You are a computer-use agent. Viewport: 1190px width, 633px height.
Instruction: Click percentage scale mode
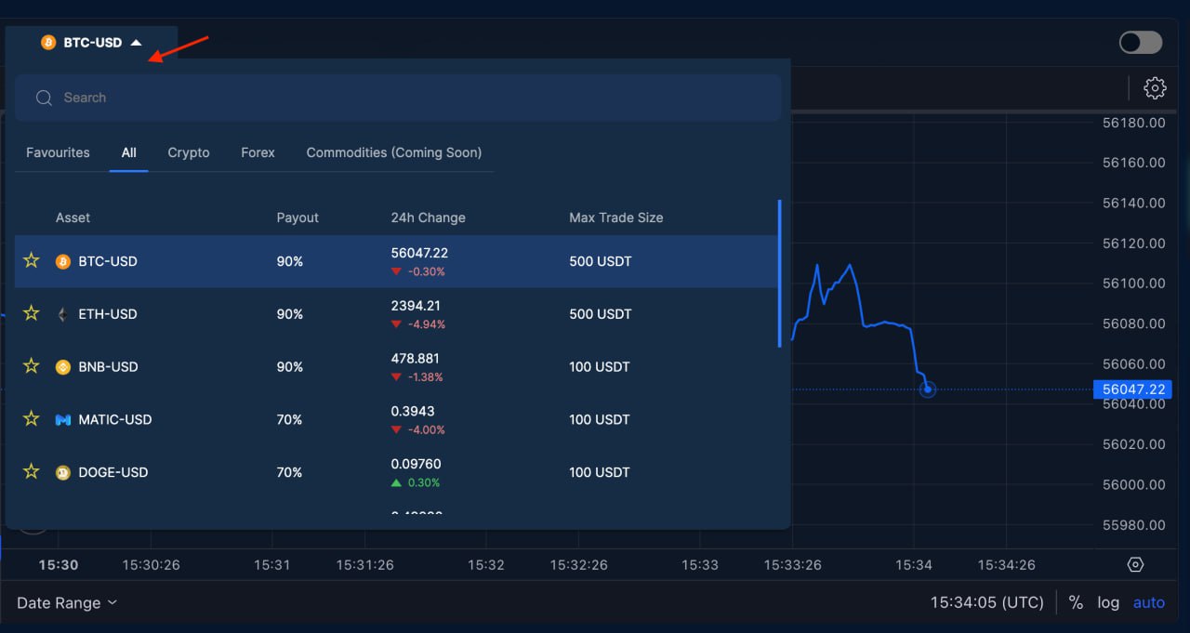click(x=1076, y=602)
